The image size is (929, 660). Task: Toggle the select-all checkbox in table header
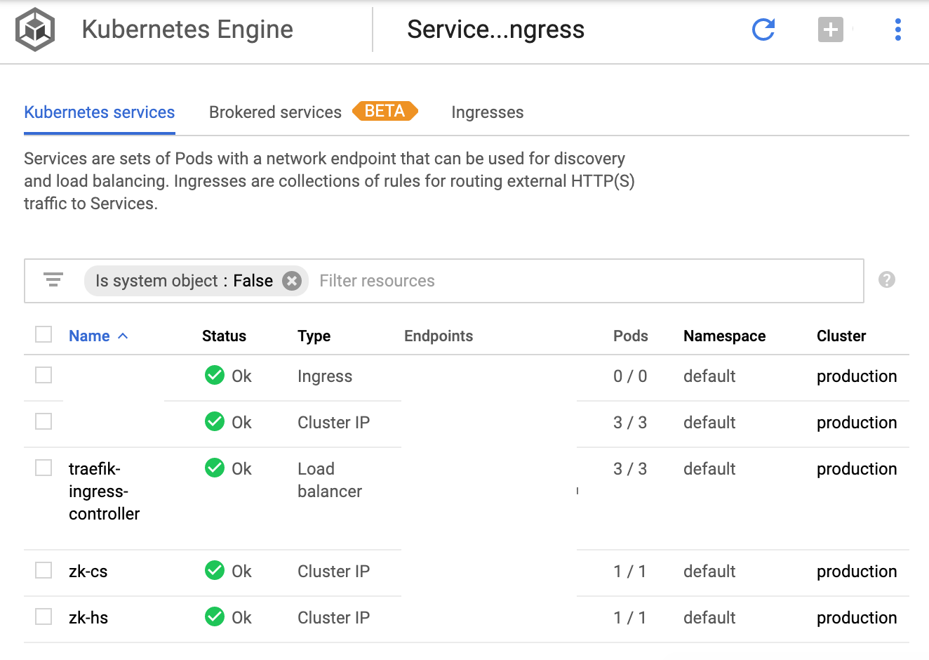click(44, 334)
